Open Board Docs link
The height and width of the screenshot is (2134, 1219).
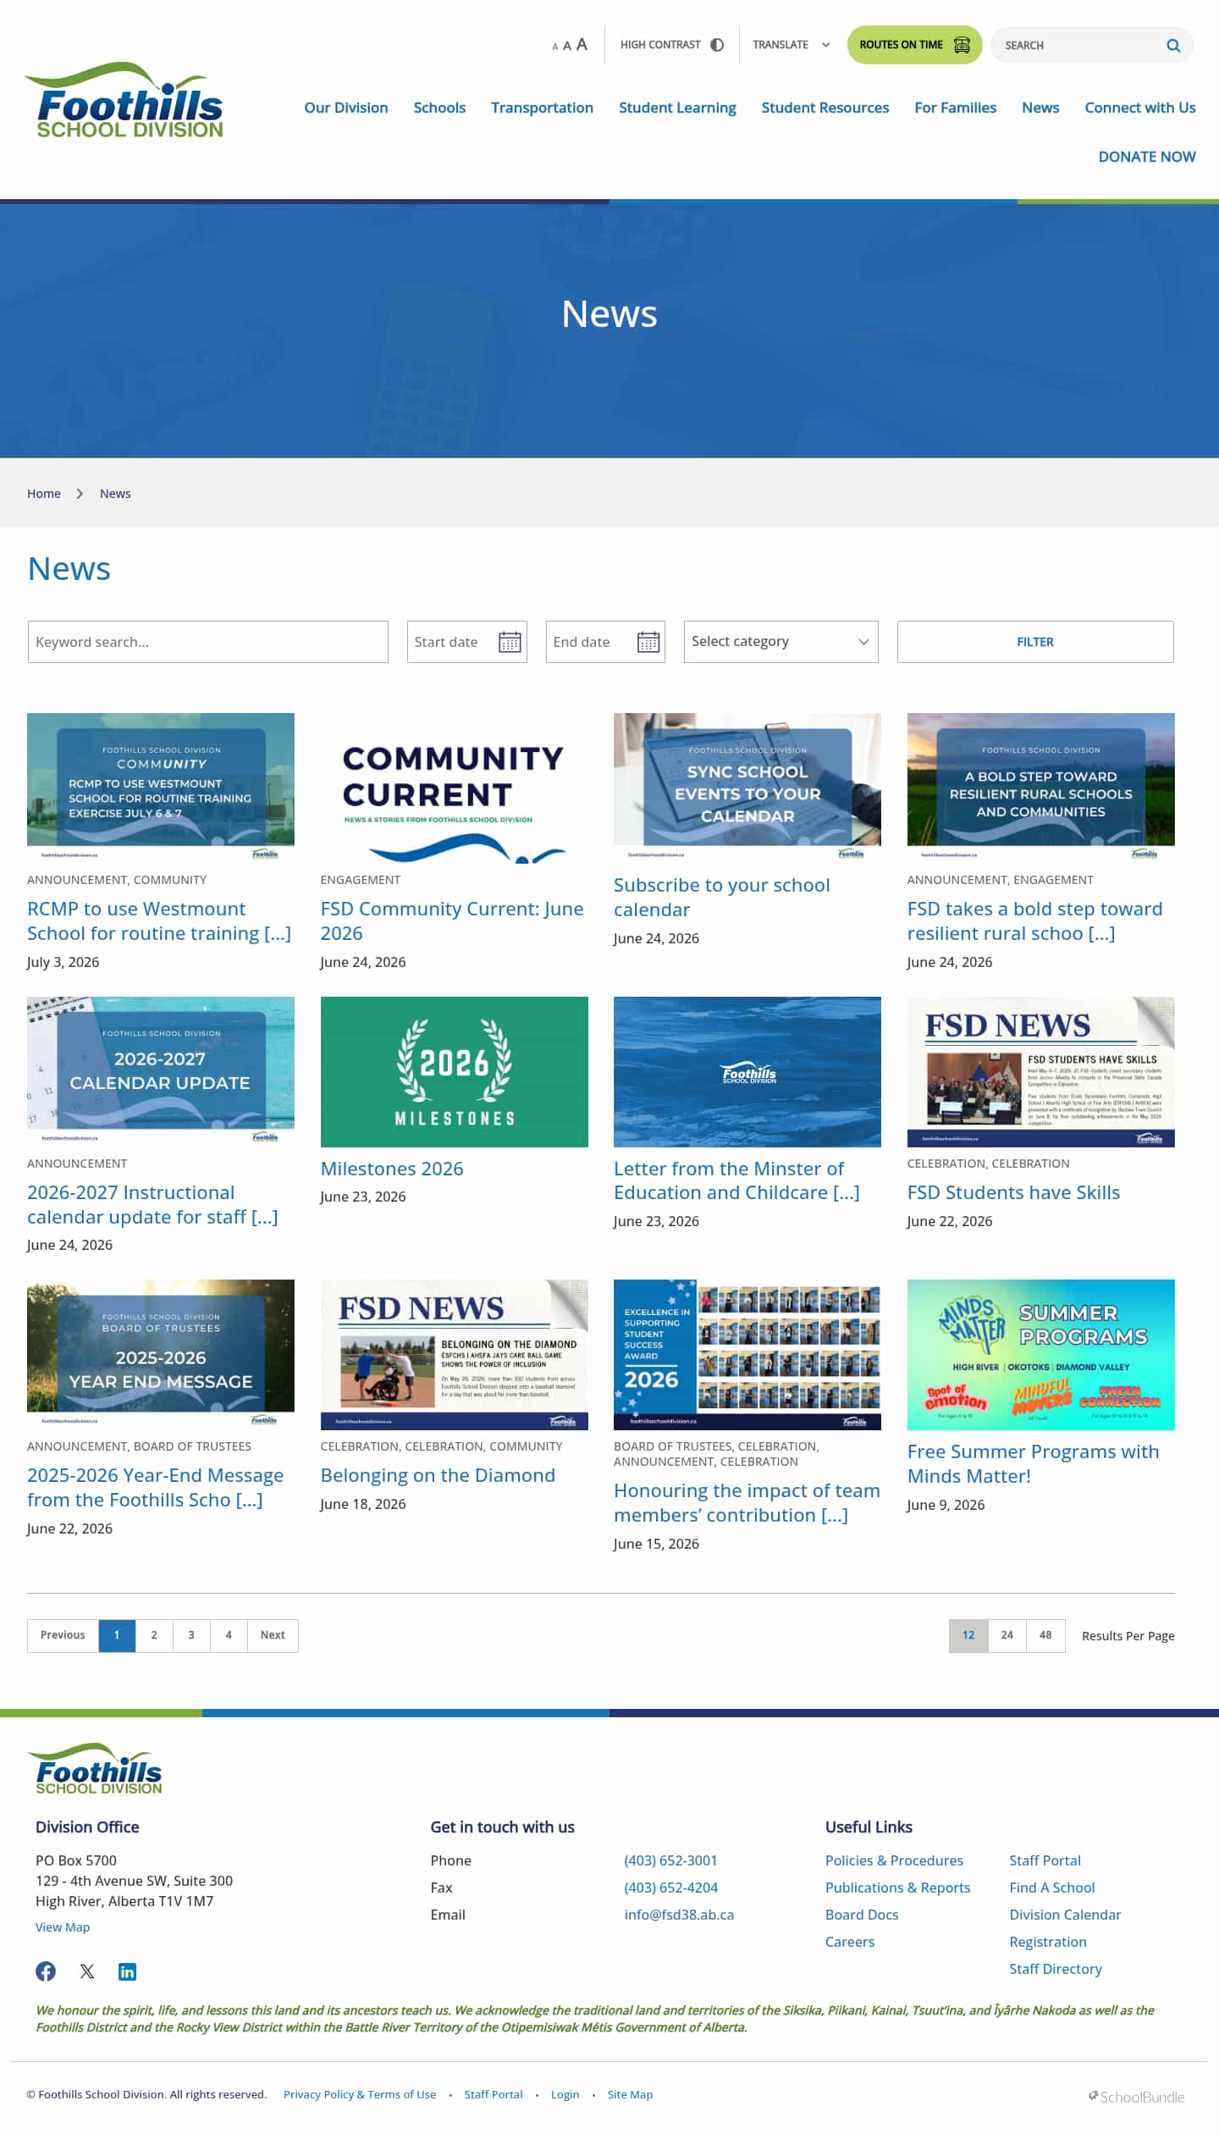point(862,1915)
